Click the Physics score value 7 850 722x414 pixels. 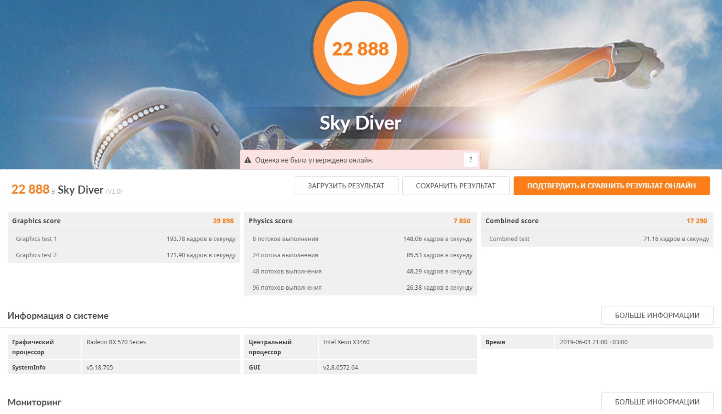click(462, 221)
